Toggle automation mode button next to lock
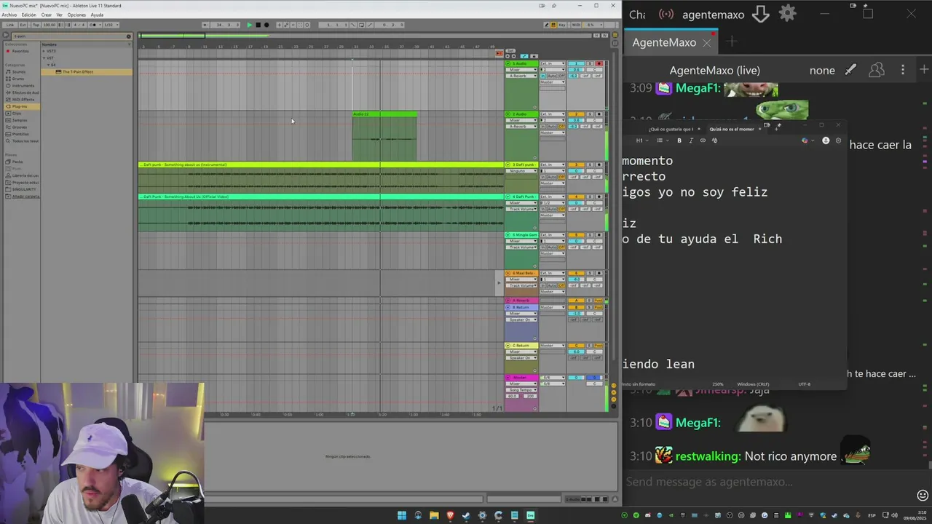This screenshot has width=932, height=524. tap(524, 56)
